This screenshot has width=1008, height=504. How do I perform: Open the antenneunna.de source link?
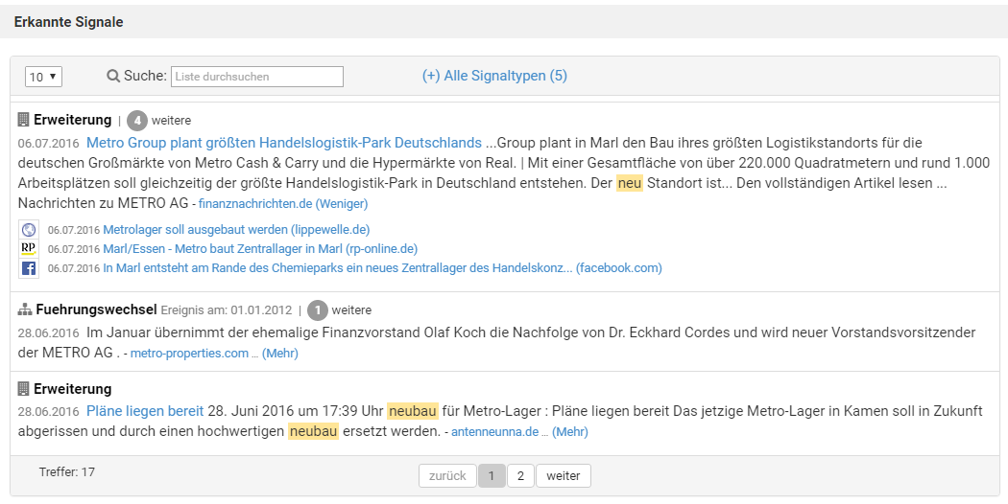[495, 431]
